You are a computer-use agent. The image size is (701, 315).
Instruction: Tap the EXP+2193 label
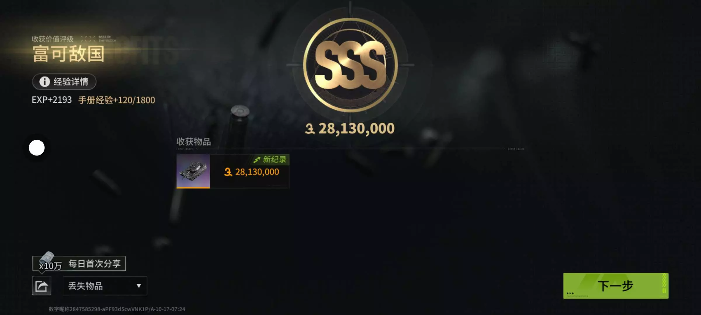pos(52,100)
